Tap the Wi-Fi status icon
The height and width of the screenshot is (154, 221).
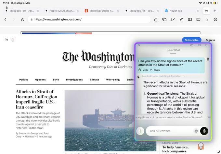200,3
